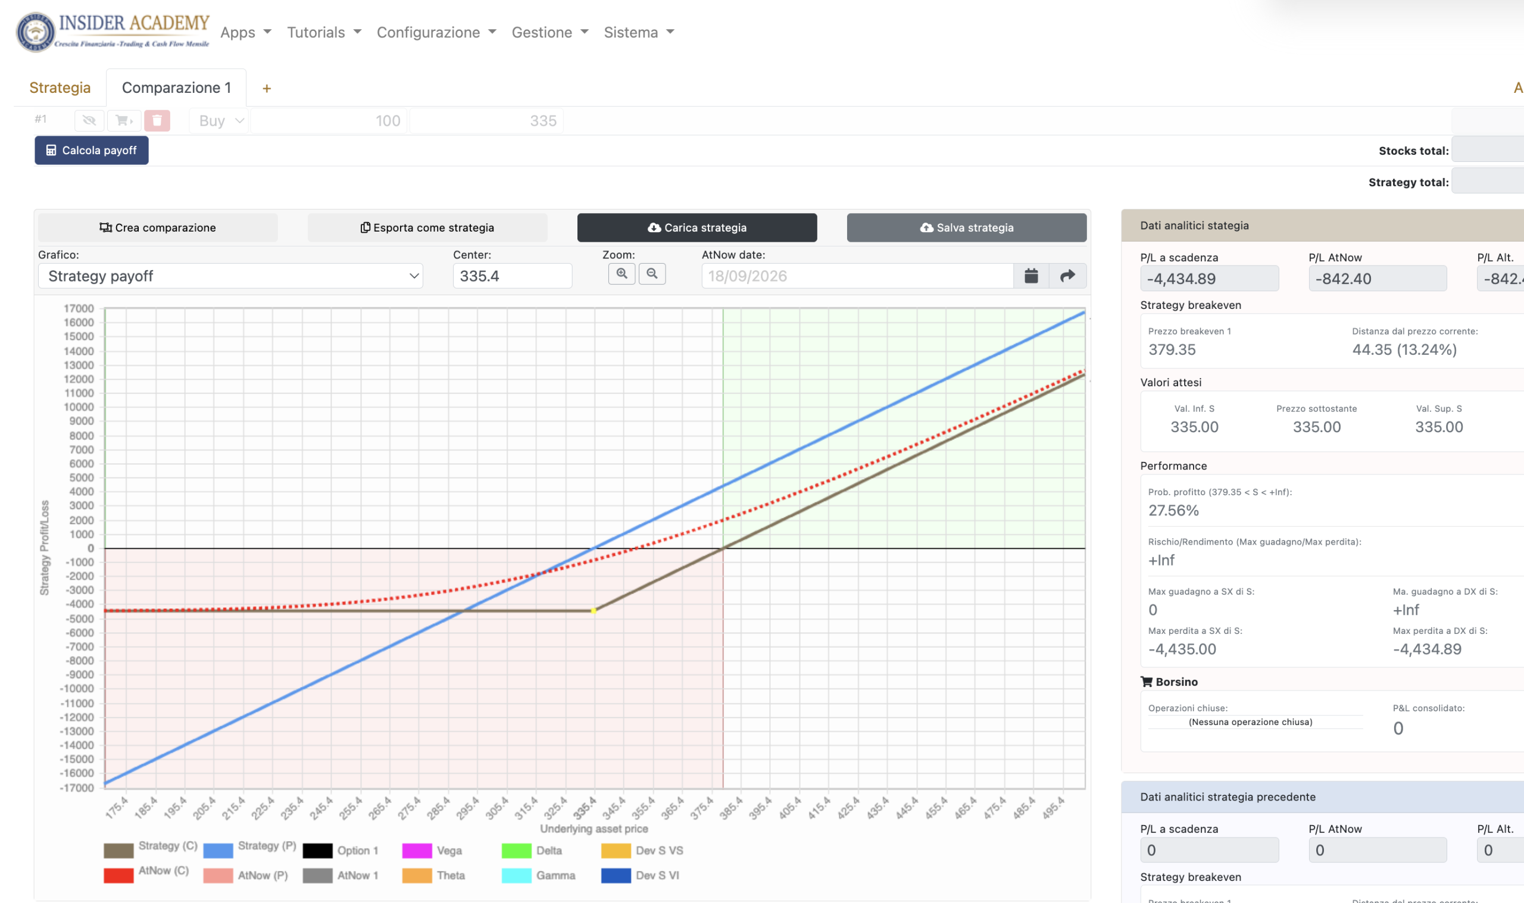
Task: Switch to the Strategia tab
Action: (x=60, y=88)
